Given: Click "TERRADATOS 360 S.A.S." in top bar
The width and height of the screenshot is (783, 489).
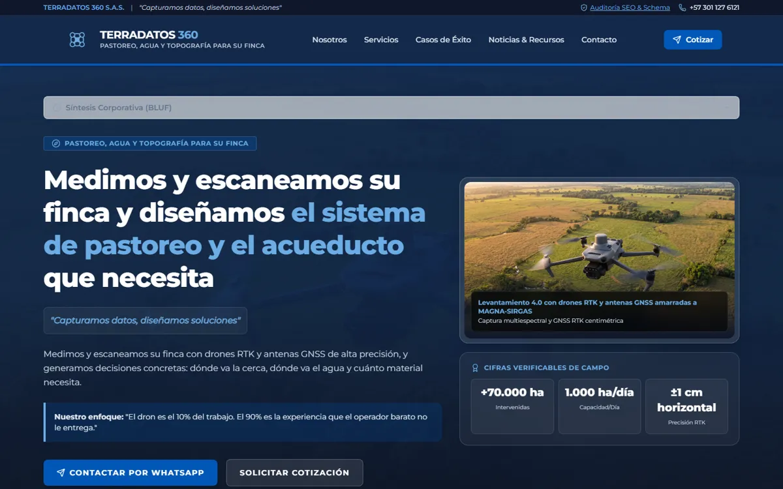Looking at the screenshot, I should pos(84,8).
